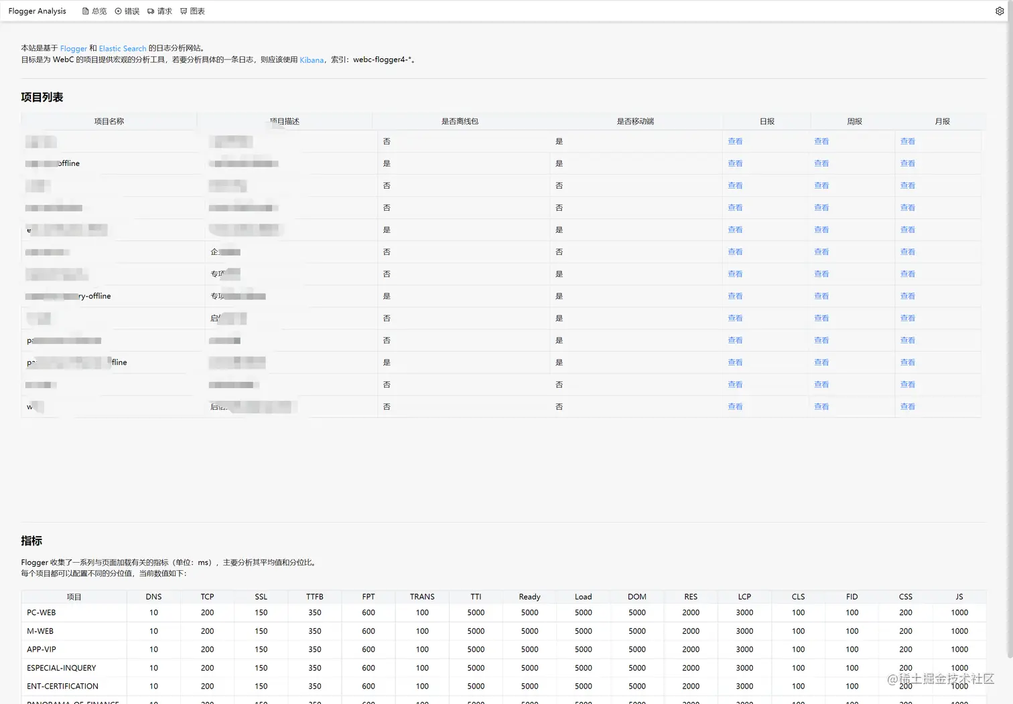The image size is (1013, 704).
Task: View weekly report for ry-offline project
Action: 821,296
